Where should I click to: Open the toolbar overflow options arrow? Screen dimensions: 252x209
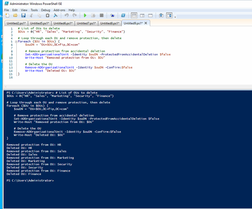[x=175, y=17]
